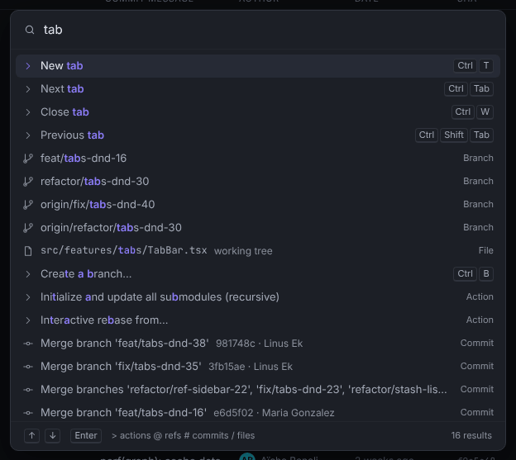Click the search magnifier icon
The height and width of the screenshot is (460, 516).
[30, 30]
